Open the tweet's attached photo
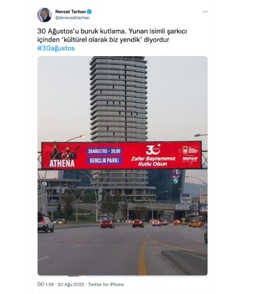This screenshot has height=294, width=269. tap(122, 166)
